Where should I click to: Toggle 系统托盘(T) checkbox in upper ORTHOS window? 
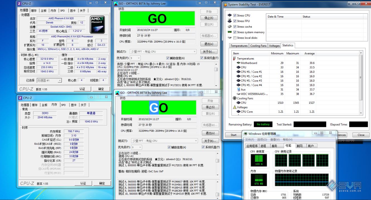(x=202, y=58)
